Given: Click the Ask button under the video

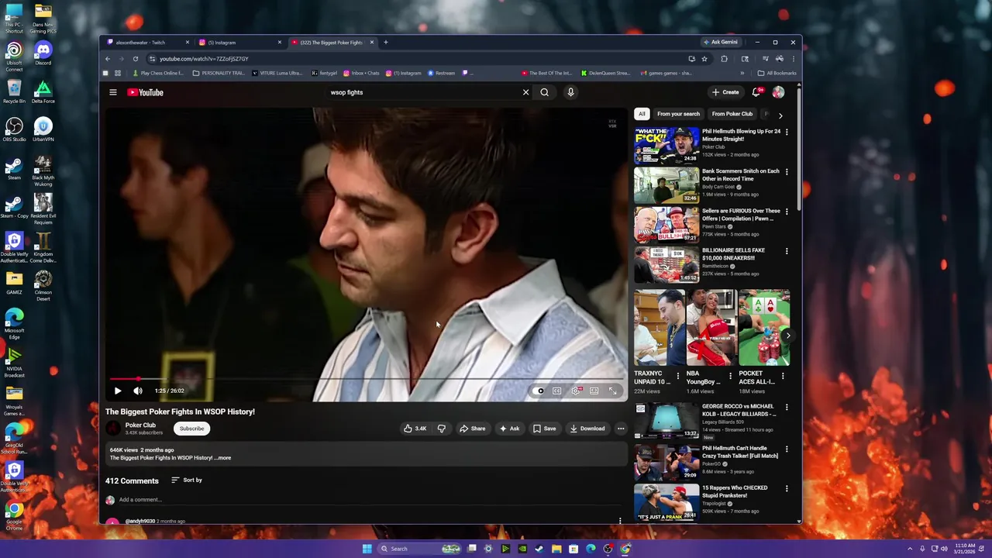Looking at the screenshot, I should (x=509, y=429).
